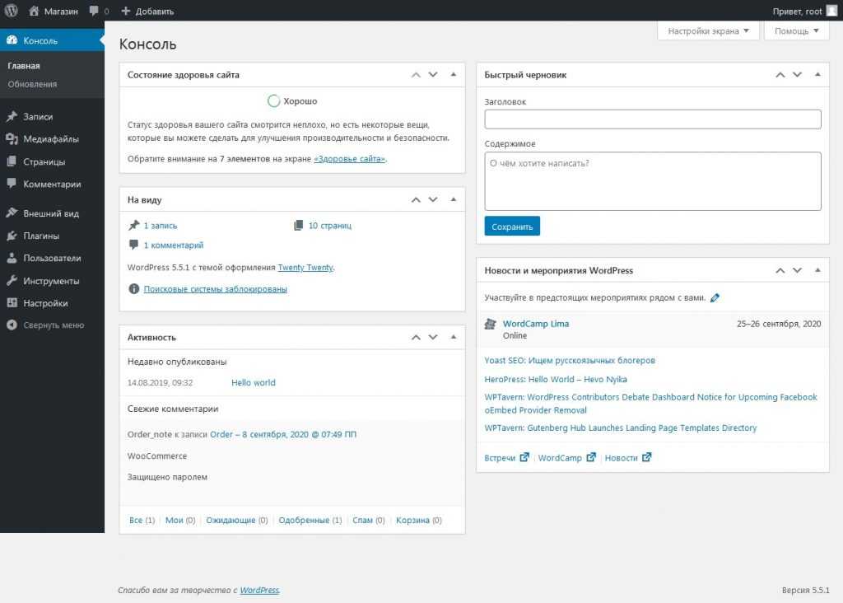Click the Инструменты wrench icon in sidebar
This screenshot has width=843, height=603.
point(12,281)
